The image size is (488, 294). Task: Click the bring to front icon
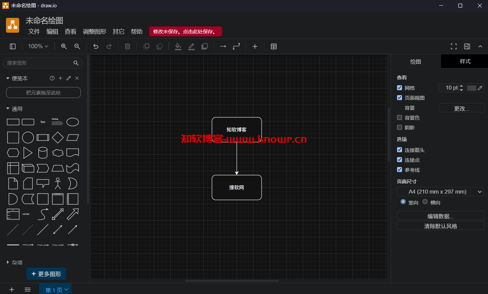coord(146,47)
